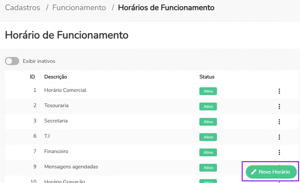Open the three-dot menu for Tesouraria
The width and height of the screenshot is (300, 183).
pyautogui.click(x=279, y=106)
